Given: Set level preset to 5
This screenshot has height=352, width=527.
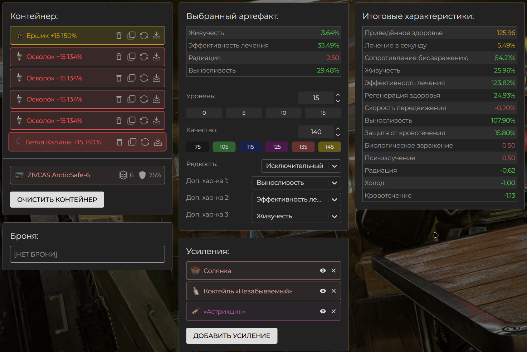Looking at the screenshot, I should [244, 113].
